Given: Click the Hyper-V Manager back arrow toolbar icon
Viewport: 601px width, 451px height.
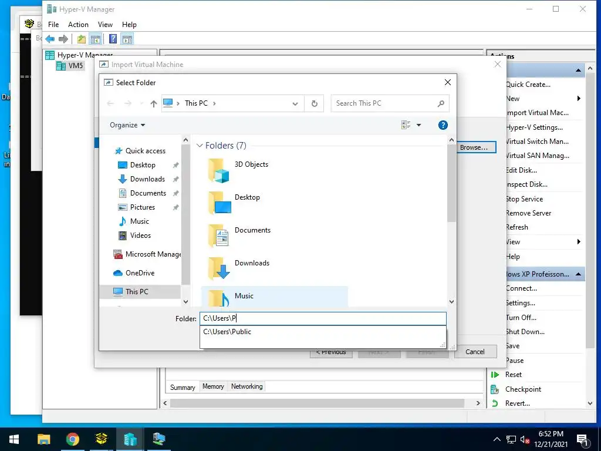Looking at the screenshot, I should [50, 39].
